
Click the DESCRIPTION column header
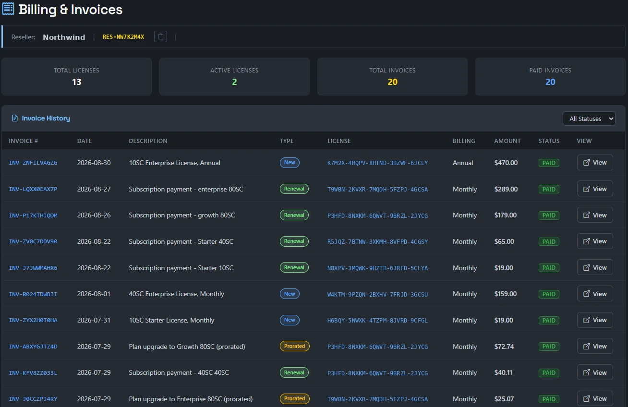(x=148, y=141)
